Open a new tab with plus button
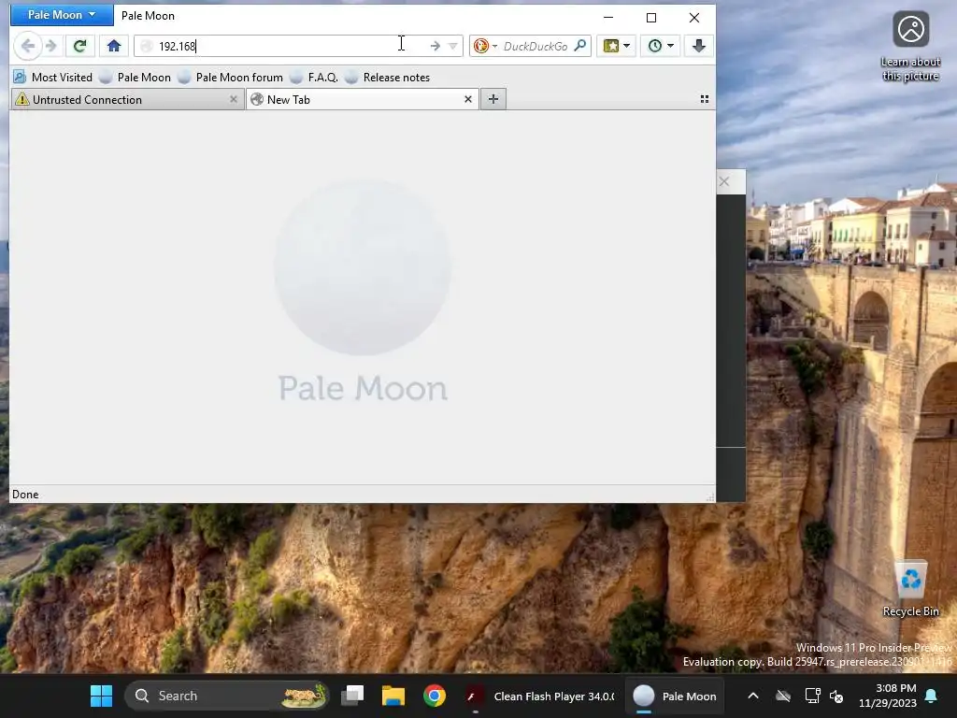957x718 pixels. click(x=493, y=99)
